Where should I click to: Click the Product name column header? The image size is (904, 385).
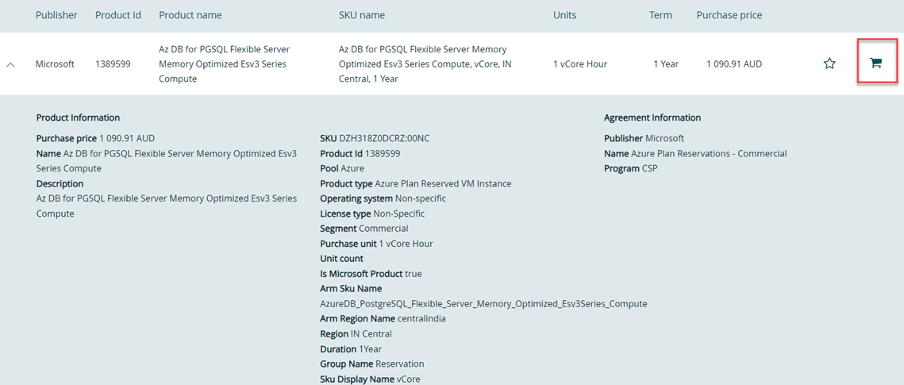(190, 15)
